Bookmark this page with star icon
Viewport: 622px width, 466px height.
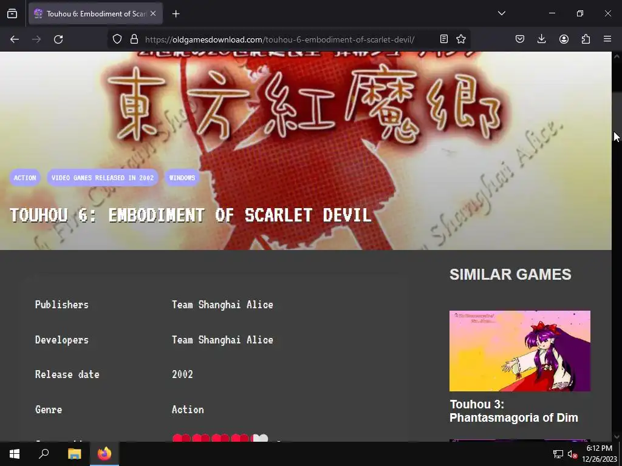pos(461,39)
